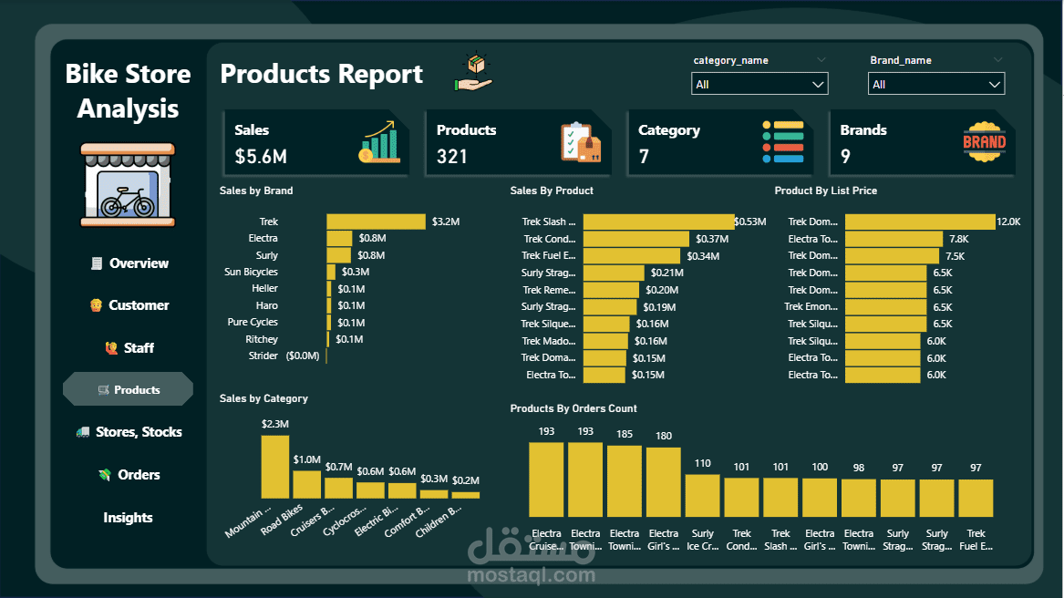Image resolution: width=1064 pixels, height=598 pixels.
Task: Select the Road Bikes $1.0M column
Action: coord(306,485)
